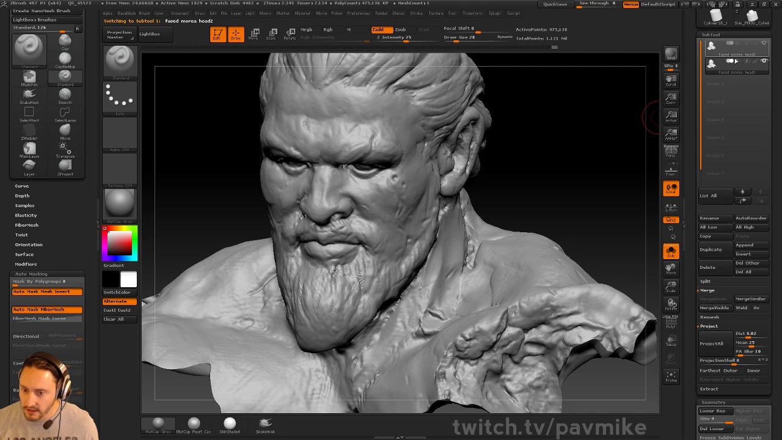782x440 pixels.
Task: Click the Scroll canvas navigation icon
Action: pos(671,79)
